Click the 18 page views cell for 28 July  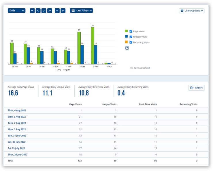pyautogui.click(x=80, y=155)
